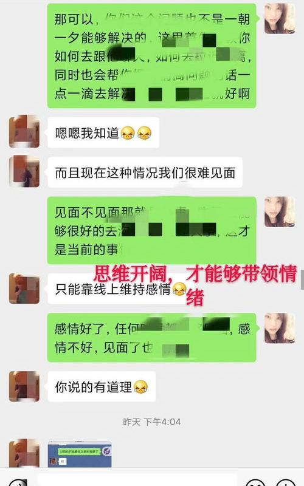Tap avatar next to '只能靠线上维持感情' message

click(x=24, y=289)
